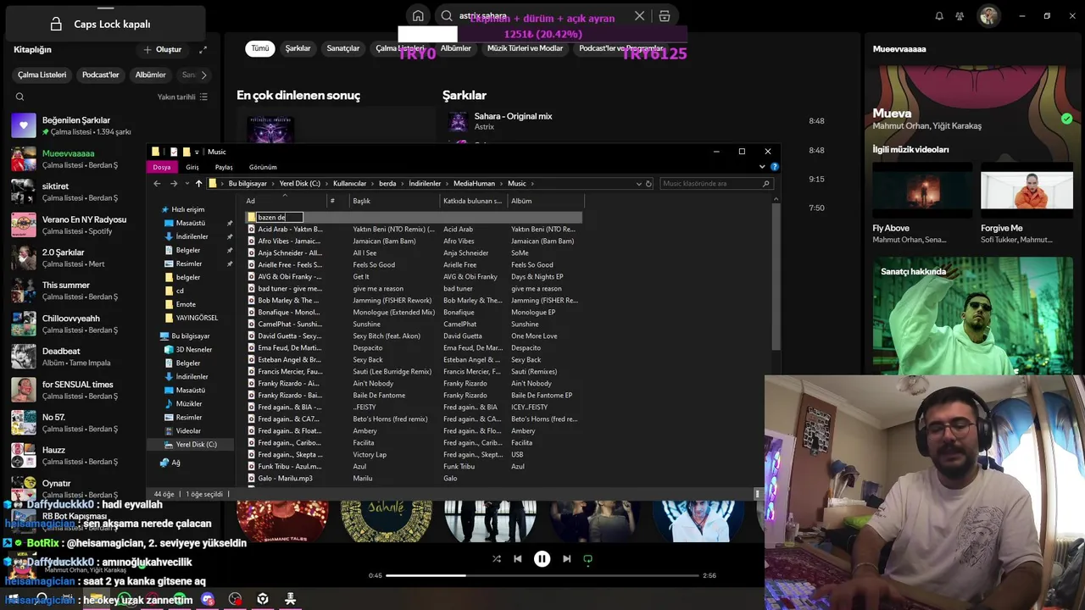Toggle shuffle in Spotify player

[x=497, y=559]
